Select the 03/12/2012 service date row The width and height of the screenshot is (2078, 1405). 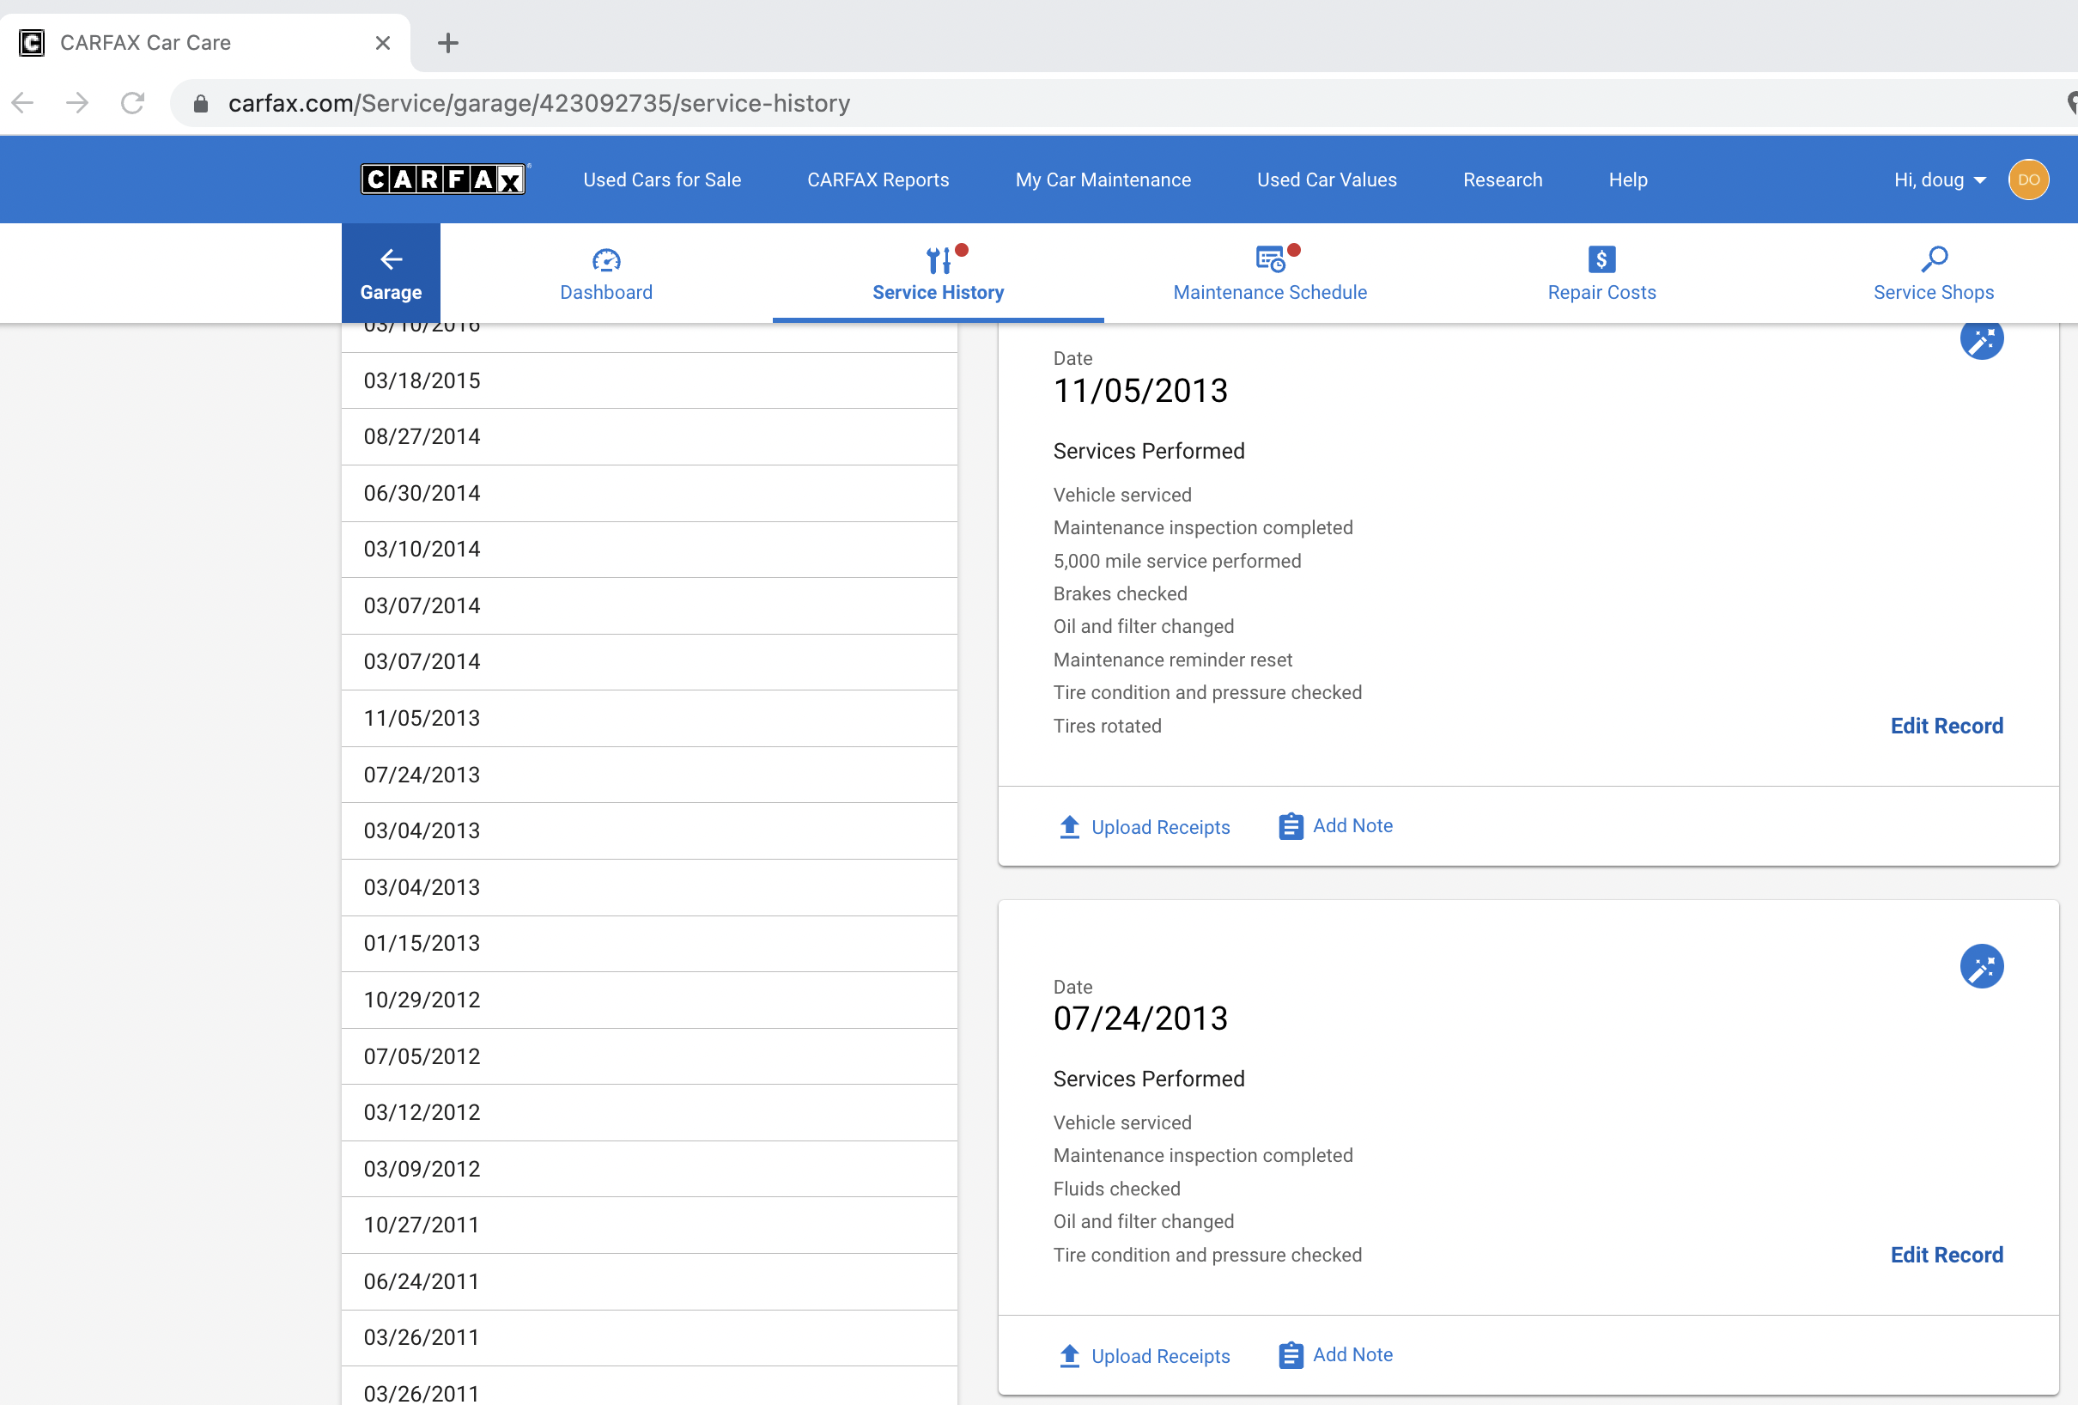click(649, 1112)
